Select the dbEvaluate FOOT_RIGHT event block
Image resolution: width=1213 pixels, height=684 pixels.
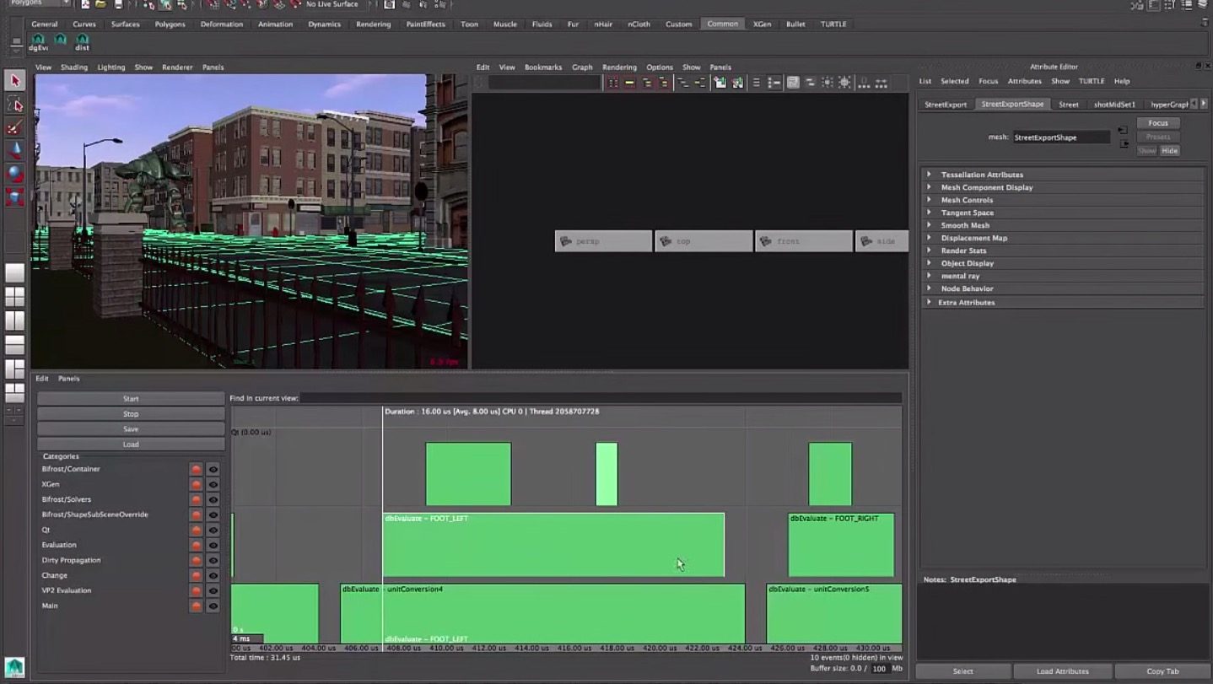841,545
